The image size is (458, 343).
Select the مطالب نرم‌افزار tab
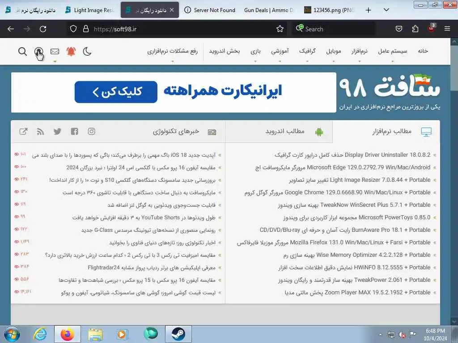[x=386, y=132]
